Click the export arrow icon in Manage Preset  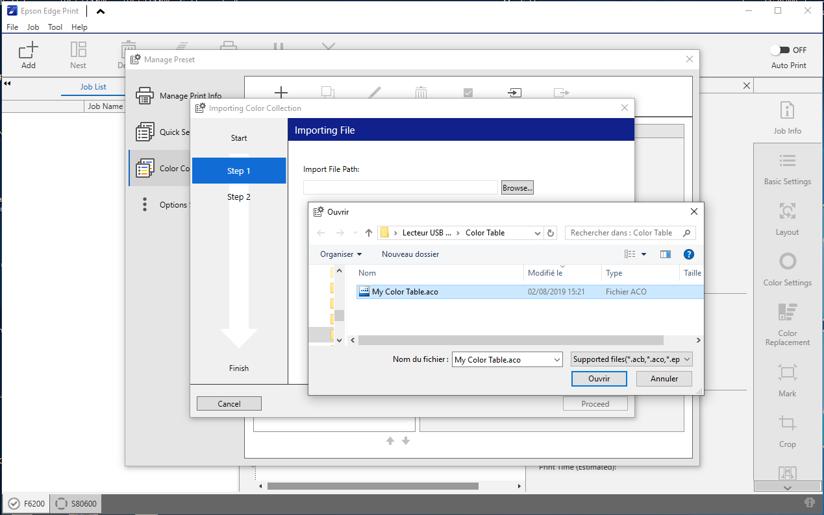pos(562,93)
